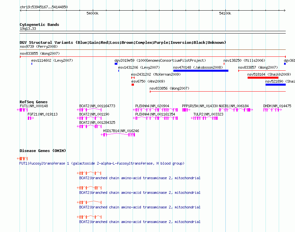Click the 54100k ruler label
Image resolution: width=295 pixels, height=232 pixels.
[225, 13]
